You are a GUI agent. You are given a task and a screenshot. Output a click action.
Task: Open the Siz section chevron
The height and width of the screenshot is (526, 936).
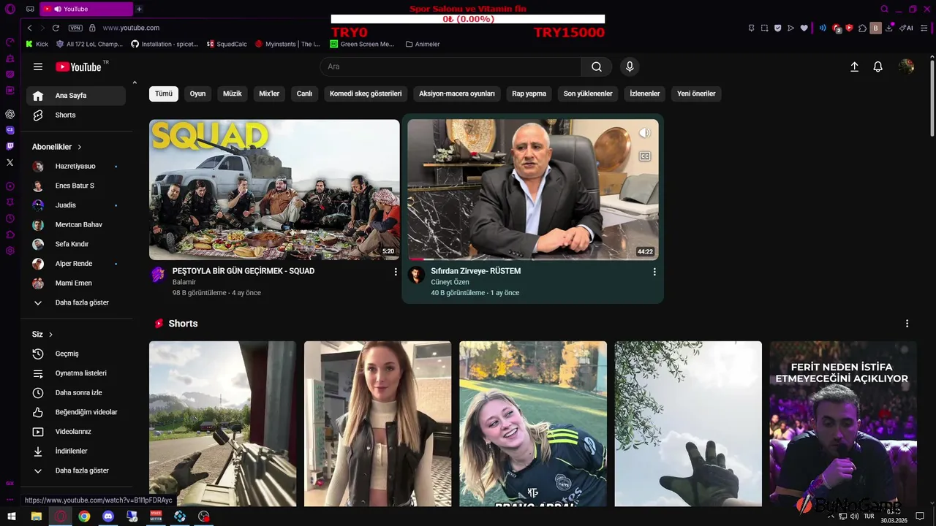[50, 335]
